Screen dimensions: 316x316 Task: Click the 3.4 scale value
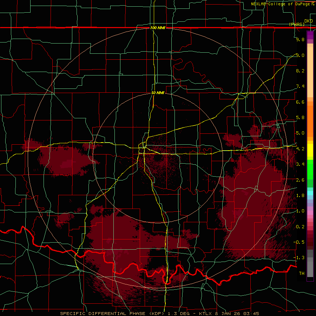(x=300, y=164)
